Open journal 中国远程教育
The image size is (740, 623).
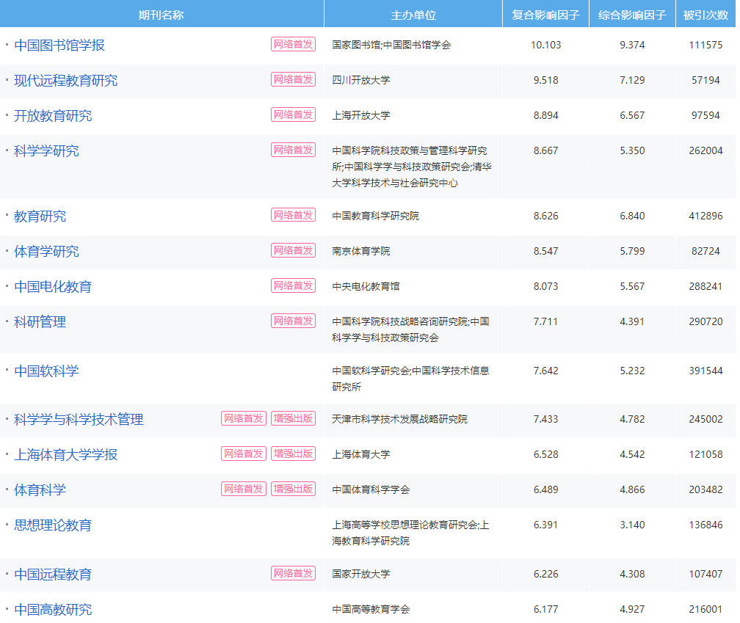[53, 575]
